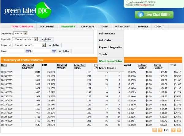Image resolution: width=184 pixels, height=136 pixels.
Task: Open the From date calendar picker
Action: (28, 51)
